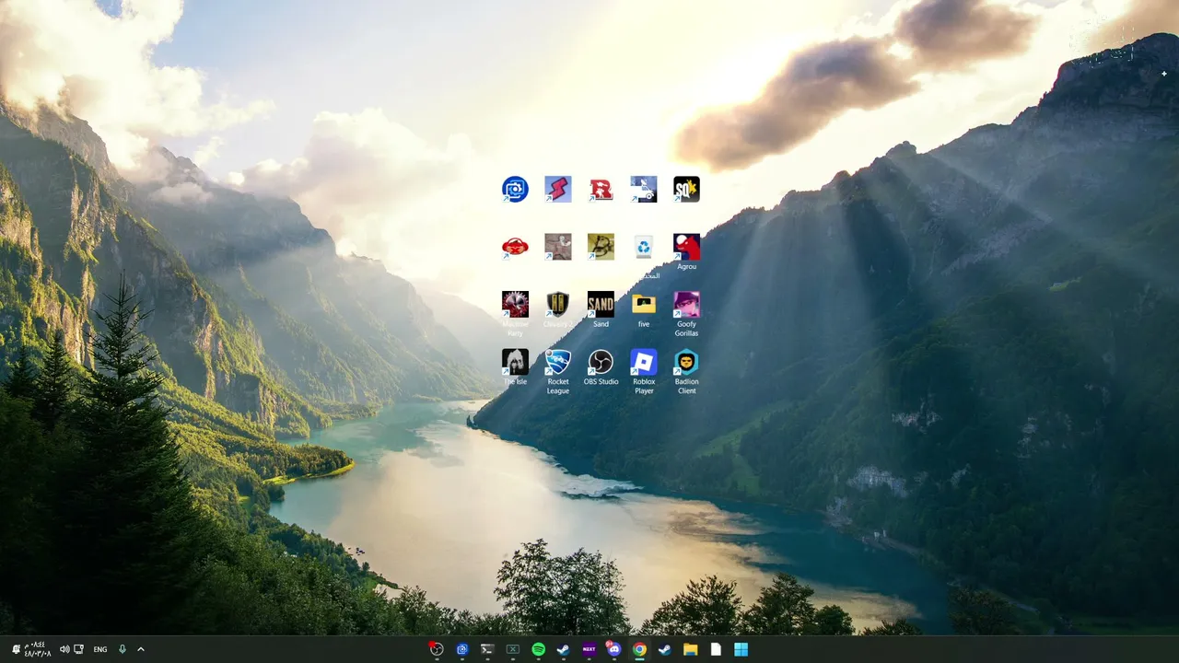Open the notification bell in the tray
The height and width of the screenshot is (663, 1179).
coord(16,649)
